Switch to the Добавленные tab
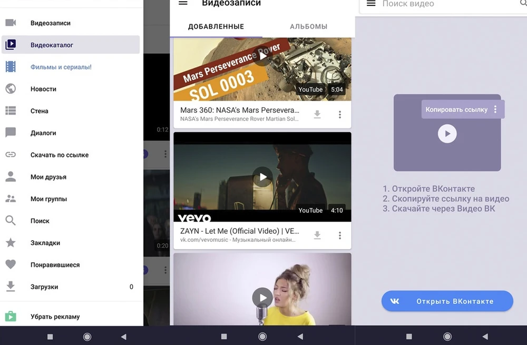Viewport: 527px width, 345px height. [x=216, y=26]
